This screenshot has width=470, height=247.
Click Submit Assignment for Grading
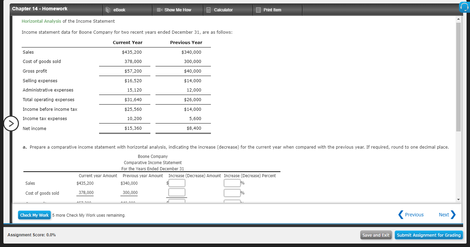tap(429, 235)
